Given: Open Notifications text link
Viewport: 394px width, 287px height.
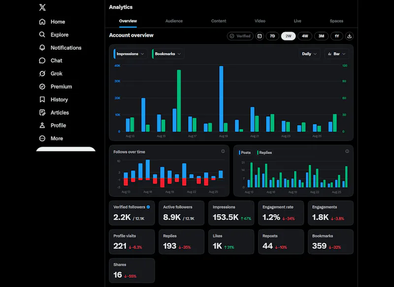Looking at the screenshot, I should [66, 48].
